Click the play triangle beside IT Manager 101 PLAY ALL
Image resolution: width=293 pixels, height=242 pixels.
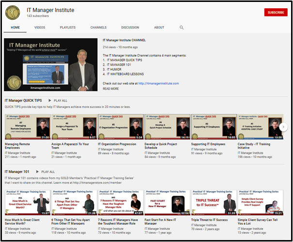(x=37, y=172)
